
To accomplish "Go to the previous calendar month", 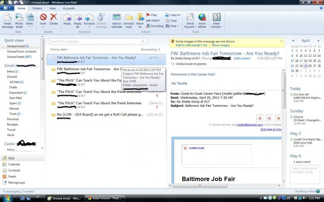I will (x=293, y=40).
